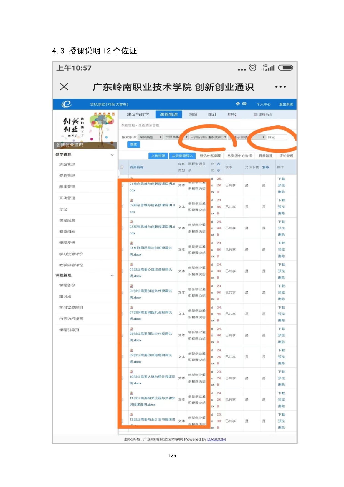Collapse the 教学管理 sidebar section

[x=112, y=155]
